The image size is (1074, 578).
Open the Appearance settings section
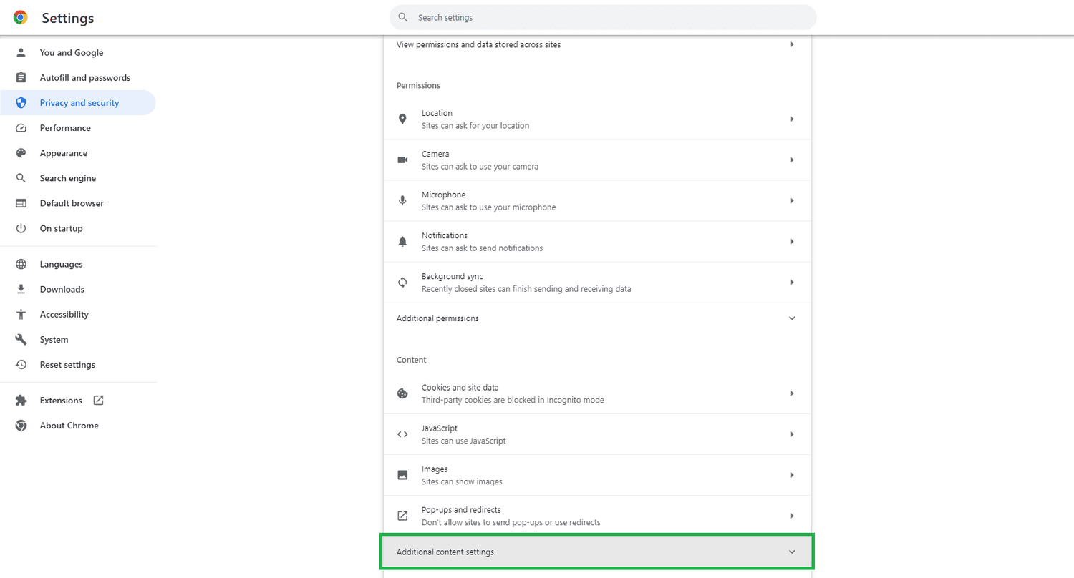[x=64, y=152]
